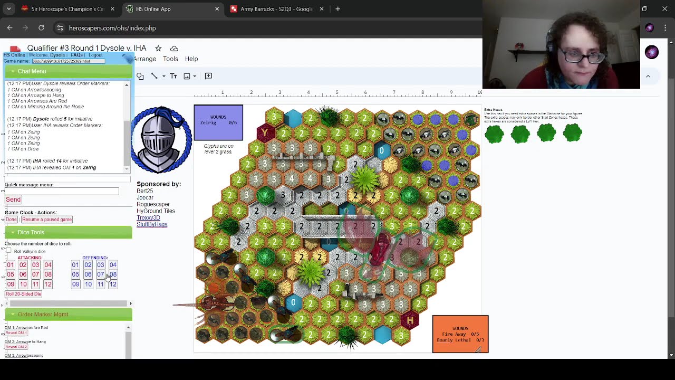Open a new browser tab
Screen dimensions: 675x380
coord(337,9)
